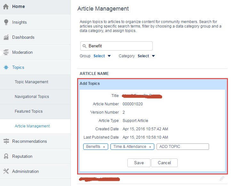This screenshot has width=234, height=186.
Task: Click the Dashboards chart icon
Action: (x=6, y=37)
